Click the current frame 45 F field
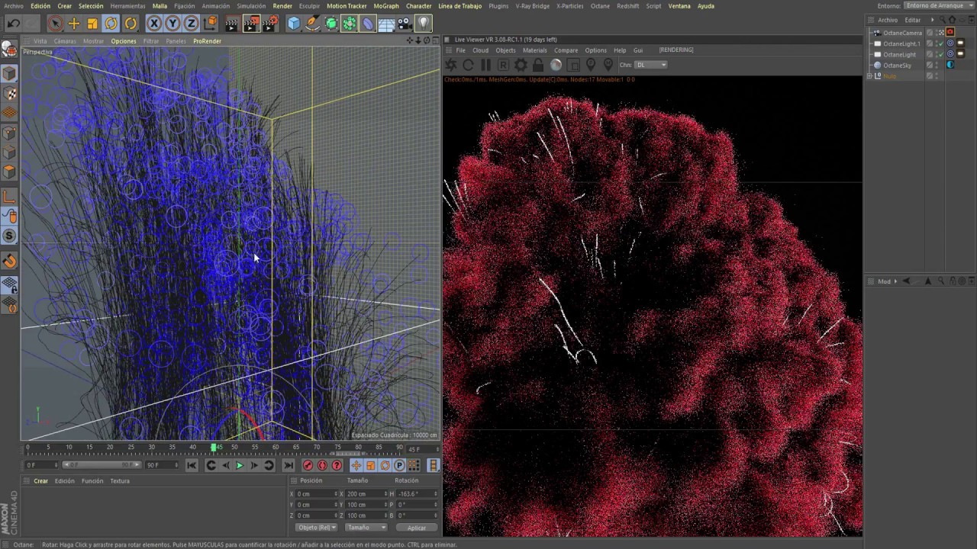 click(x=422, y=449)
